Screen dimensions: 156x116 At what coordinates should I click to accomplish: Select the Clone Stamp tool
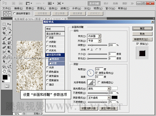click(x=4, y=43)
